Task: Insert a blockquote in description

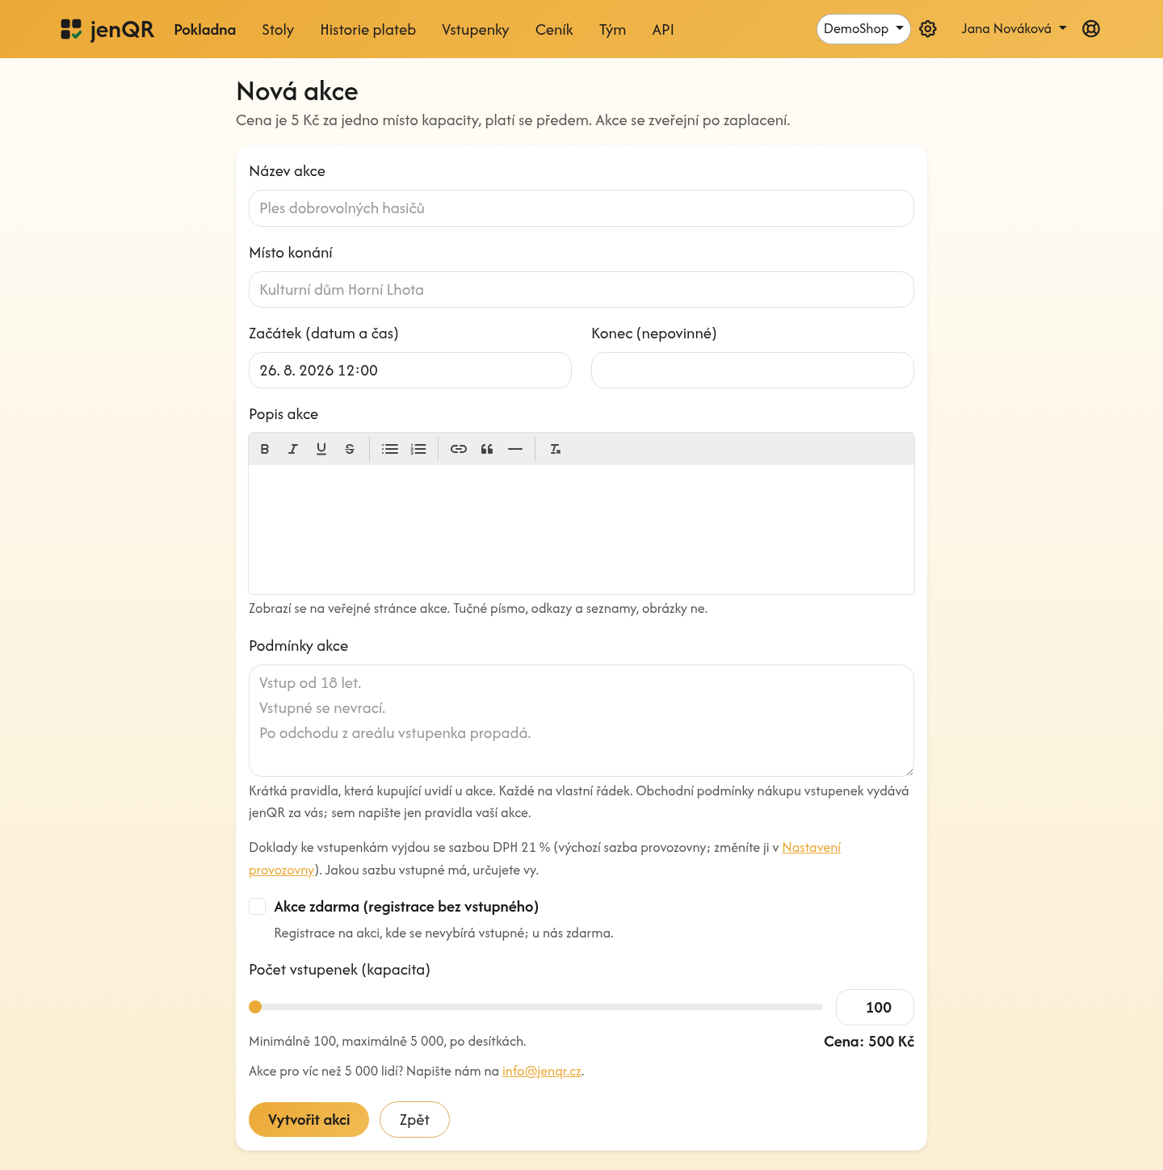Action: (487, 449)
